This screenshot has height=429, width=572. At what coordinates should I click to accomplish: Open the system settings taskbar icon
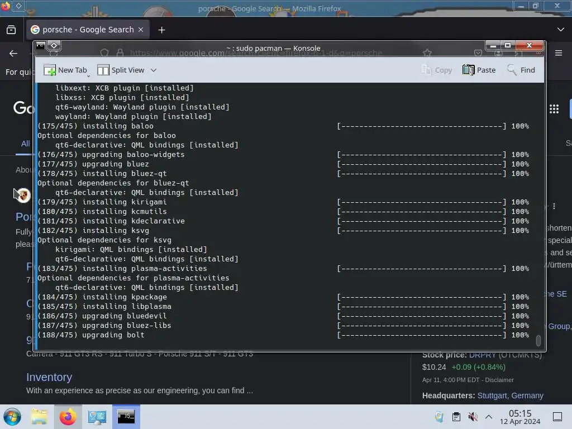tap(97, 417)
